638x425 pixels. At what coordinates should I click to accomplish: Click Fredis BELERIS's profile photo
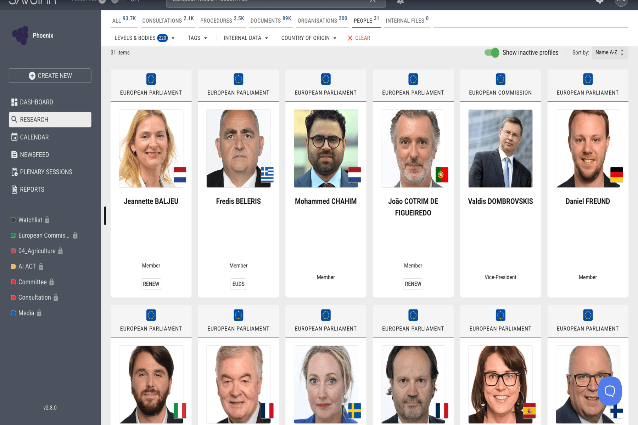[239, 148]
